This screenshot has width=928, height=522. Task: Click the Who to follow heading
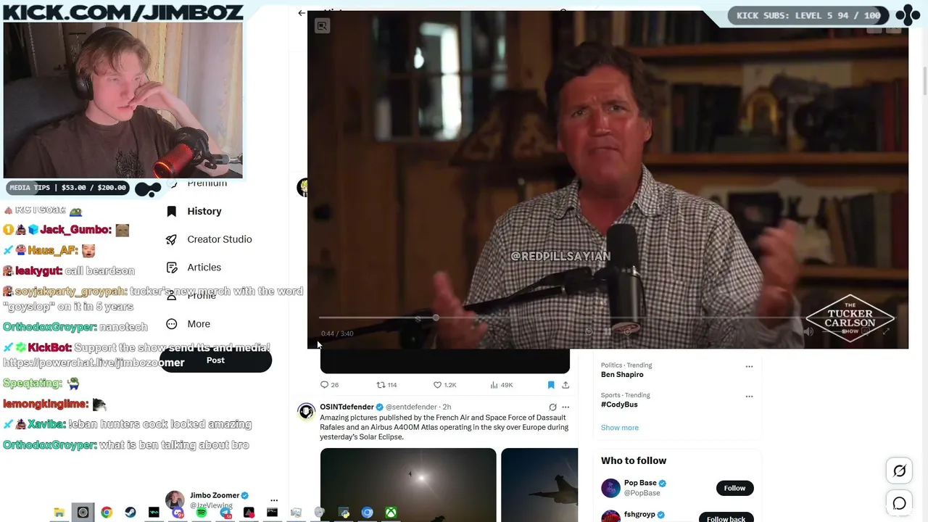pyautogui.click(x=634, y=460)
